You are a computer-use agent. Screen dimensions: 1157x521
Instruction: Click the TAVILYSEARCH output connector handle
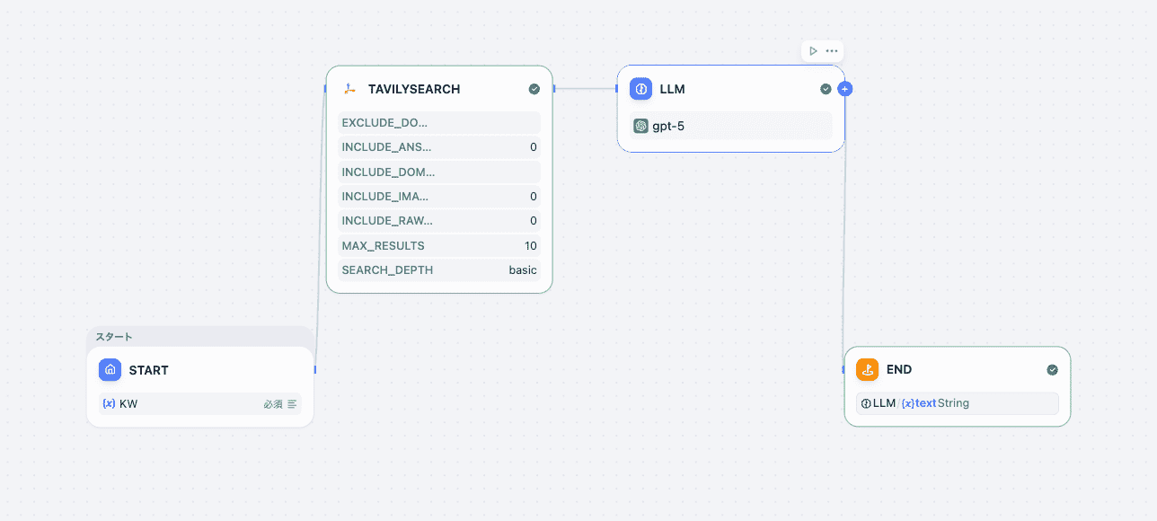[x=554, y=88]
